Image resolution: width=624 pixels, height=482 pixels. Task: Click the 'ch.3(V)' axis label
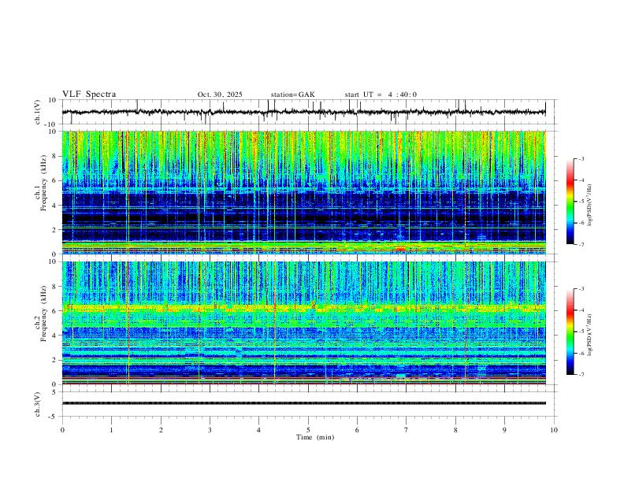[38, 404]
